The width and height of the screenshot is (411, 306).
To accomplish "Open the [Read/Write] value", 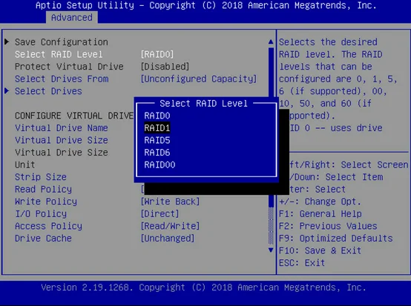I will pos(170,226).
